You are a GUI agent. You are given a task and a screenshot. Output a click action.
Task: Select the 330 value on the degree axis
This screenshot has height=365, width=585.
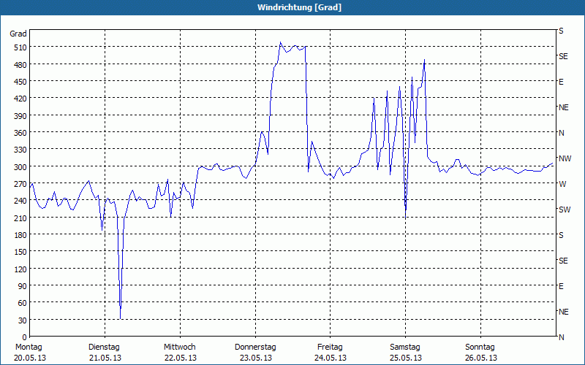tap(20, 150)
